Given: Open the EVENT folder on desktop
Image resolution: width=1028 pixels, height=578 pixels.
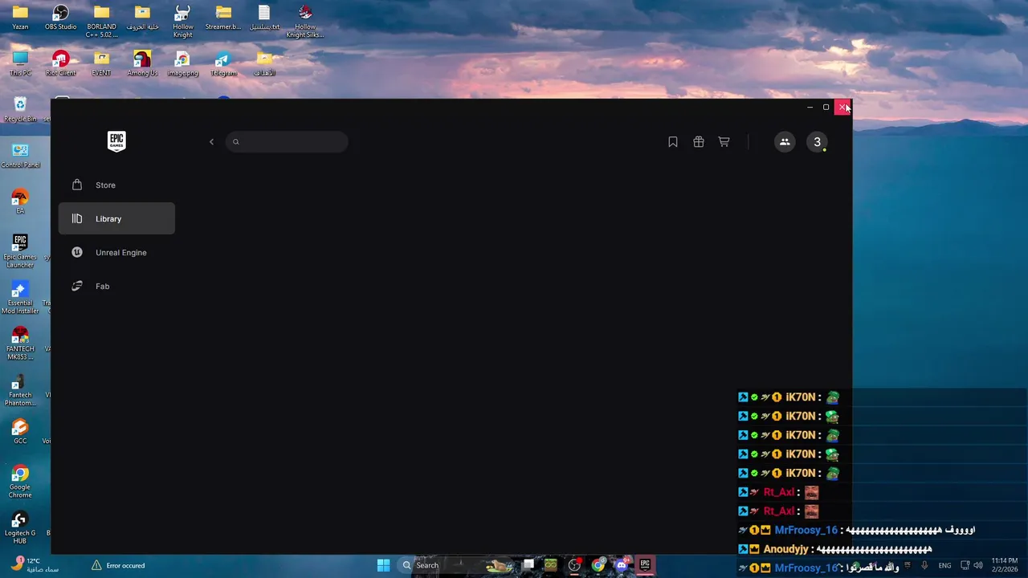Looking at the screenshot, I should point(101,63).
